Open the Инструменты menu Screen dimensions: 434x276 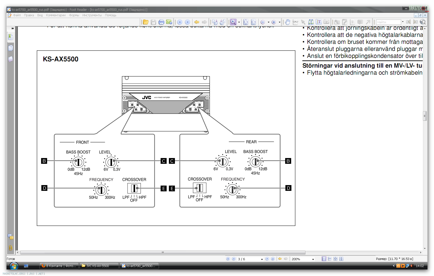tap(92, 15)
